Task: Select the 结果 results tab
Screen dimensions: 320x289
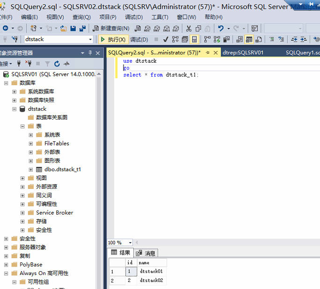Action: (x=121, y=253)
